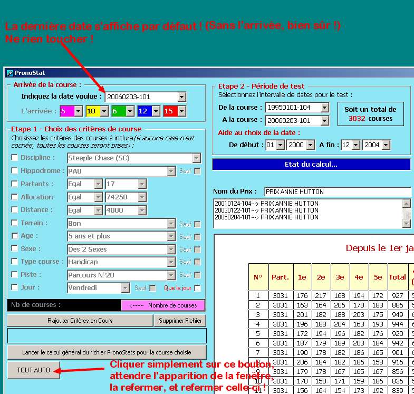Expand the Age dropdown '5 ans et plus'
414x394 pixels.
[x=171, y=236]
